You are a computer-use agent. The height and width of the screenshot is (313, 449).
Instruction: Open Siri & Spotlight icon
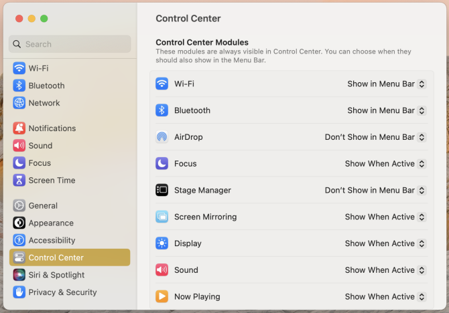click(19, 275)
